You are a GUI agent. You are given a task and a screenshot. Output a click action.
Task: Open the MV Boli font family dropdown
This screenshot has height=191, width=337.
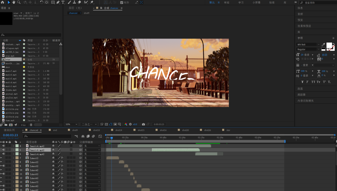[308, 44]
